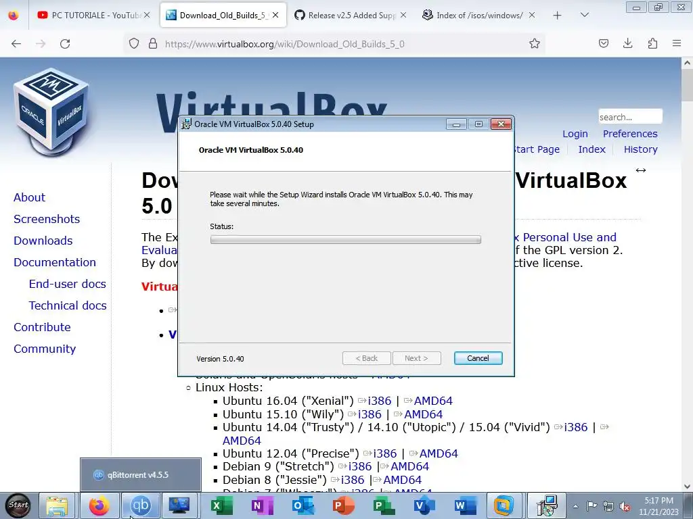Open the Login link

(575, 134)
